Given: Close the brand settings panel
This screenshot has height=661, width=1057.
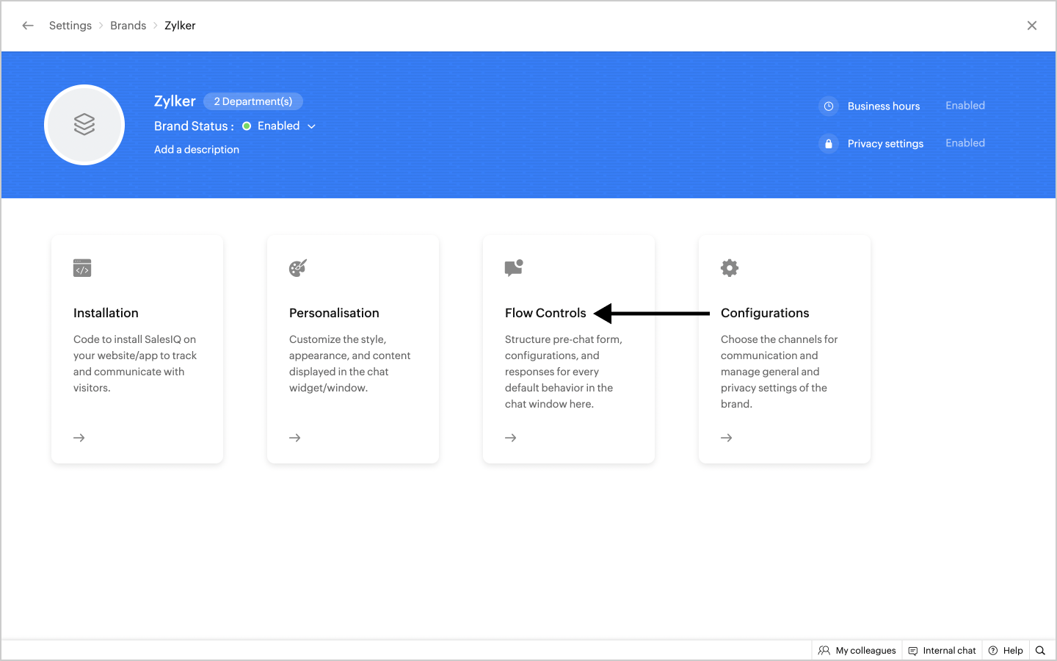Looking at the screenshot, I should pyautogui.click(x=1032, y=26).
